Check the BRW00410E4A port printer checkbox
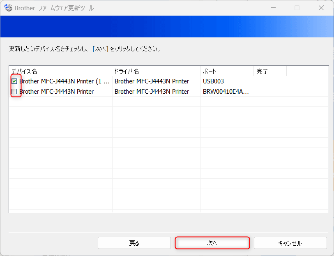Viewport: 334px width, 256px height. (14, 92)
